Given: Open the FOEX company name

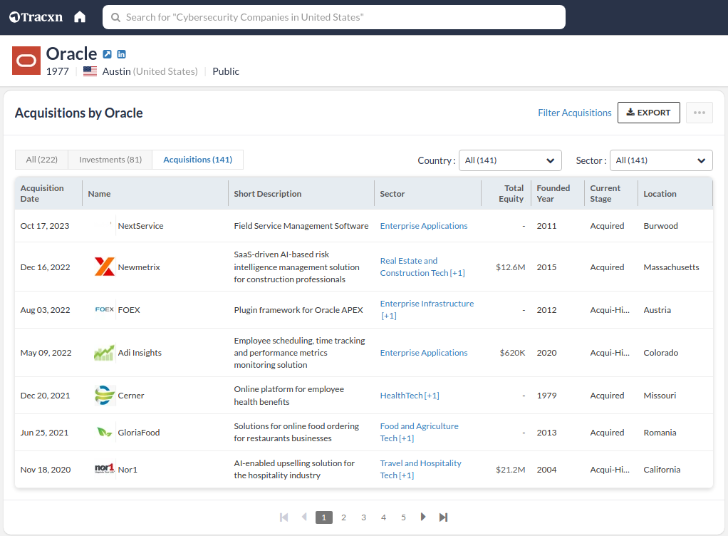Looking at the screenshot, I should coord(129,310).
